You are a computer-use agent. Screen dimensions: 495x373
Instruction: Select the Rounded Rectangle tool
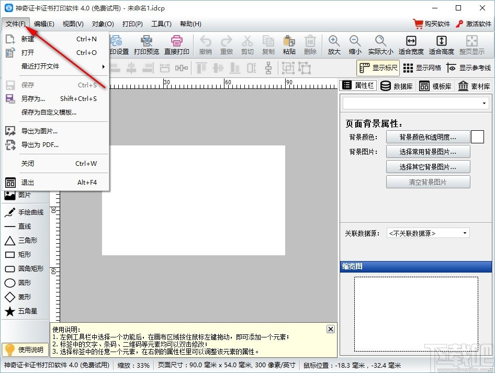(x=24, y=268)
